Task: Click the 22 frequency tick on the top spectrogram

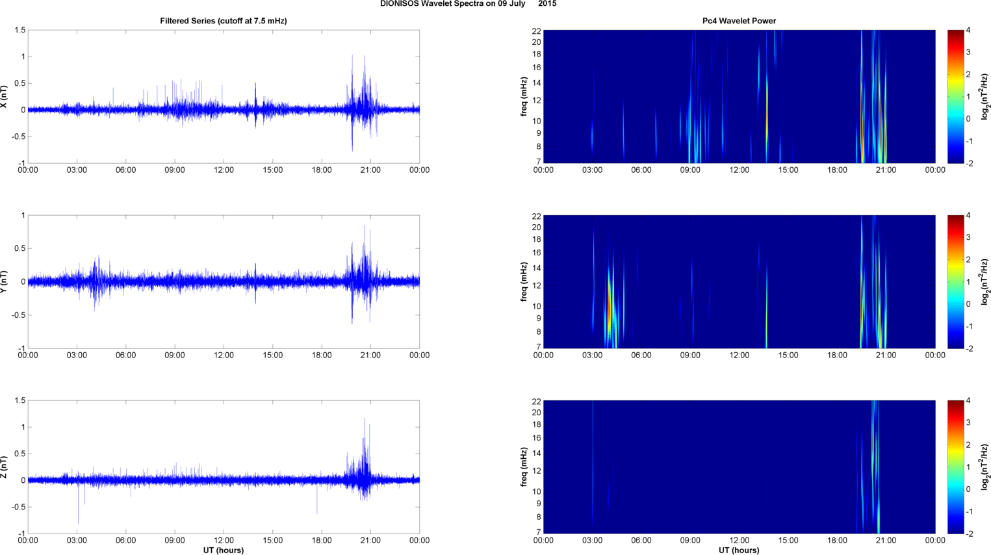Action: click(537, 31)
